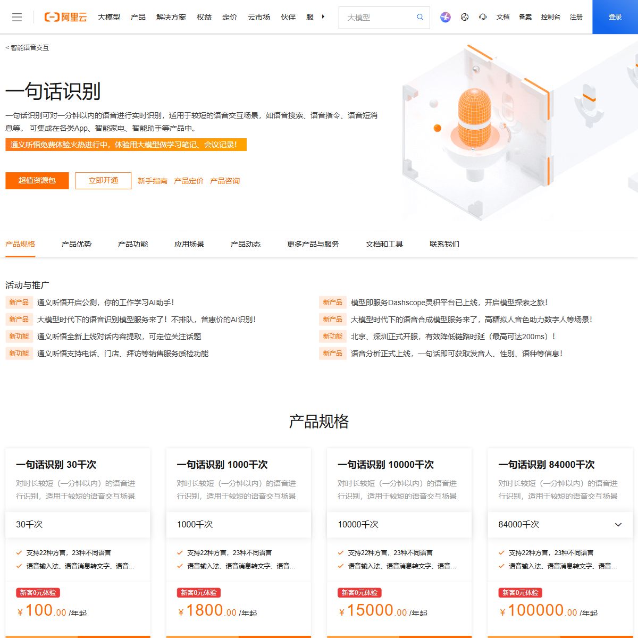Open 模型即服务Dashscope灵积平台 announcement
This screenshot has width=638, height=638.
449,303
